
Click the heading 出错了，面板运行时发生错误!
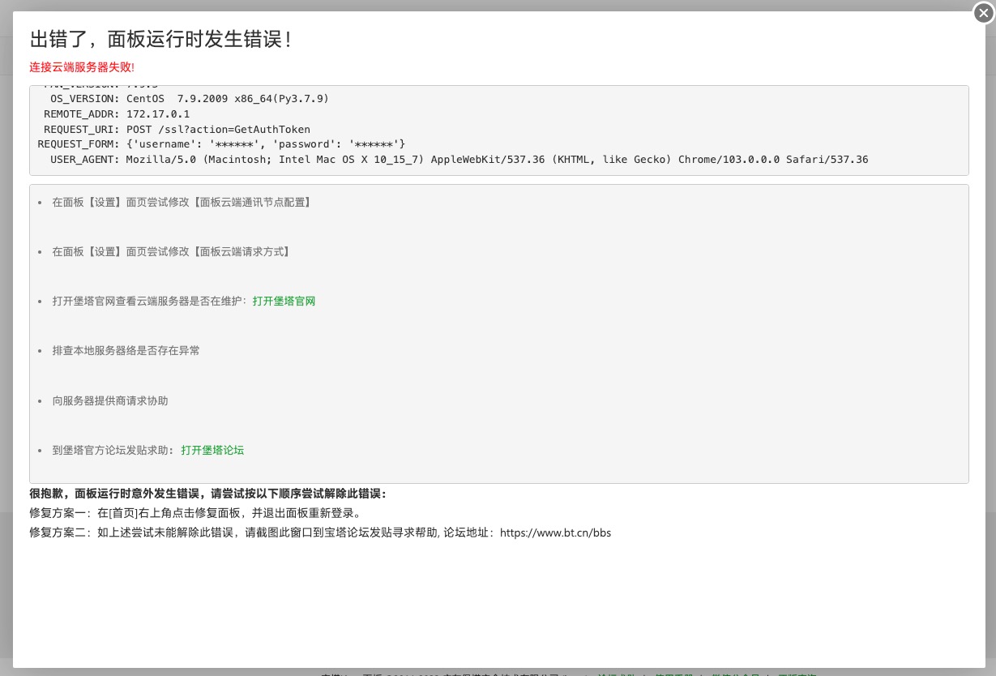[161, 38]
